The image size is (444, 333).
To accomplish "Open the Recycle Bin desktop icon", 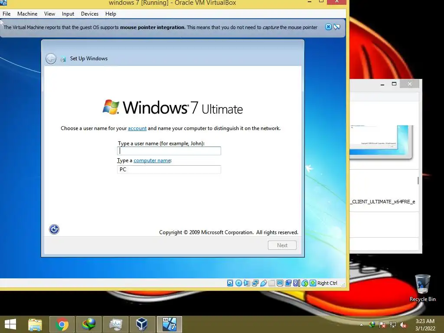I will 422,288.
